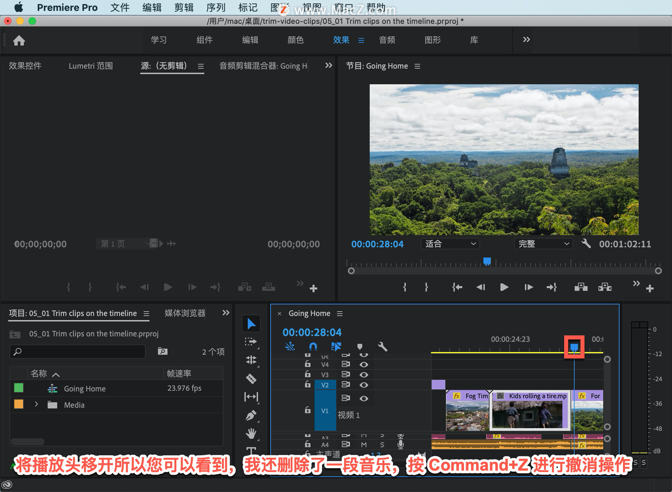This screenshot has height=492, width=672.
Task: Select the Pen tool
Action: click(x=251, y=415)
